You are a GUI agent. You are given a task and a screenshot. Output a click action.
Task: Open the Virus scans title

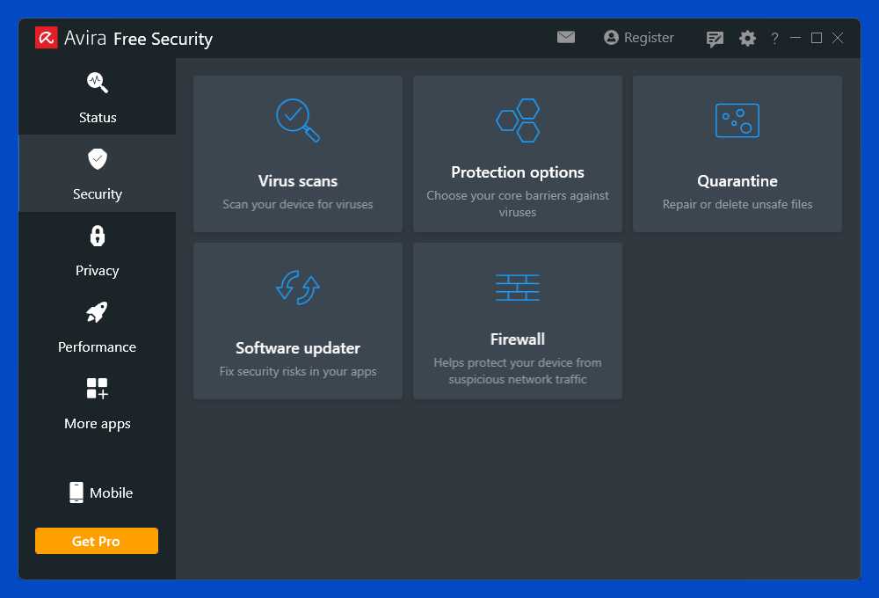tap(298, 180)
